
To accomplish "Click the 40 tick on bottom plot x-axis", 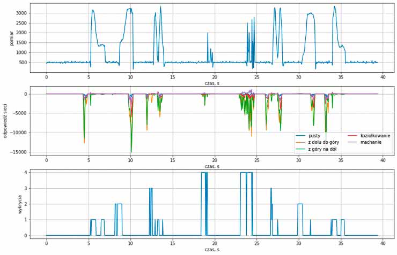I will pyautogui.click(x=383, y=243).
